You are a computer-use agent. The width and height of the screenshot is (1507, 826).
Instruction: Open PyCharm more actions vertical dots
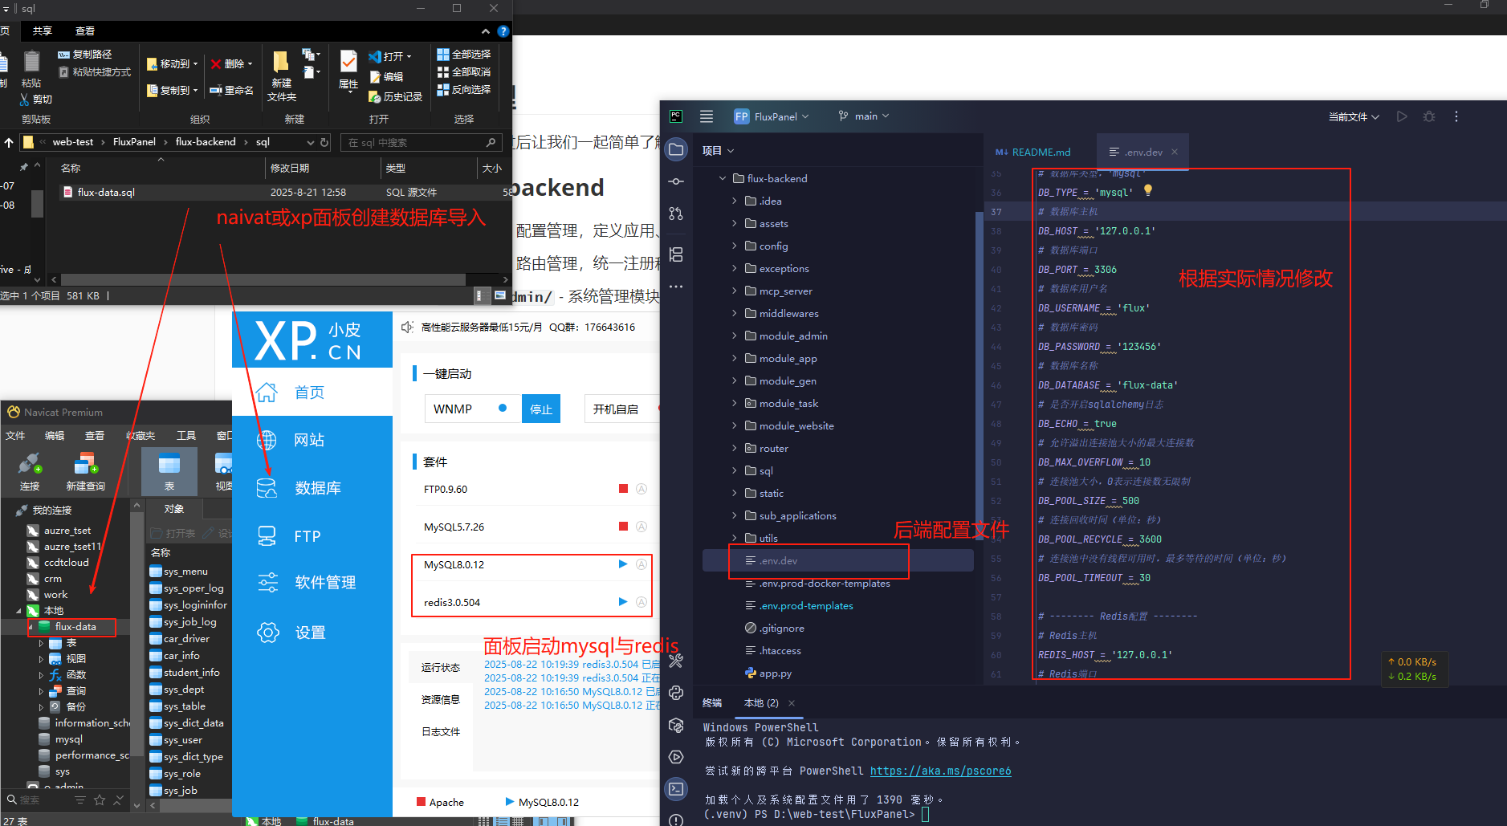click(1456, 116)
